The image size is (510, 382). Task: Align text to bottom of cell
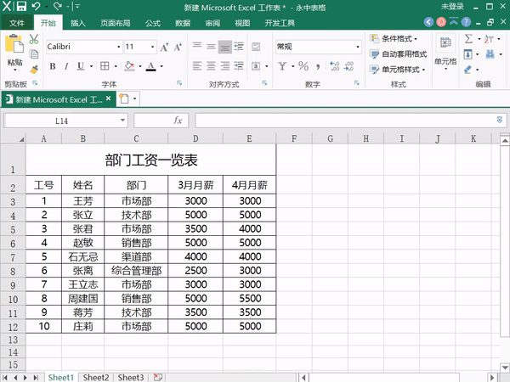(225, 47)
